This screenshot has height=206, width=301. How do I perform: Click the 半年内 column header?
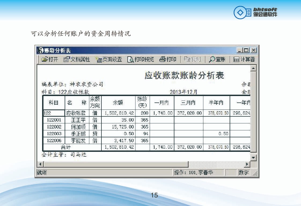pyautogui.click(x=216, y=102)
